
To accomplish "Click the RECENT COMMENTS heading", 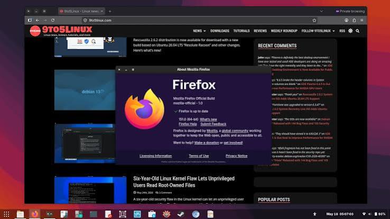I will point(277,46).
